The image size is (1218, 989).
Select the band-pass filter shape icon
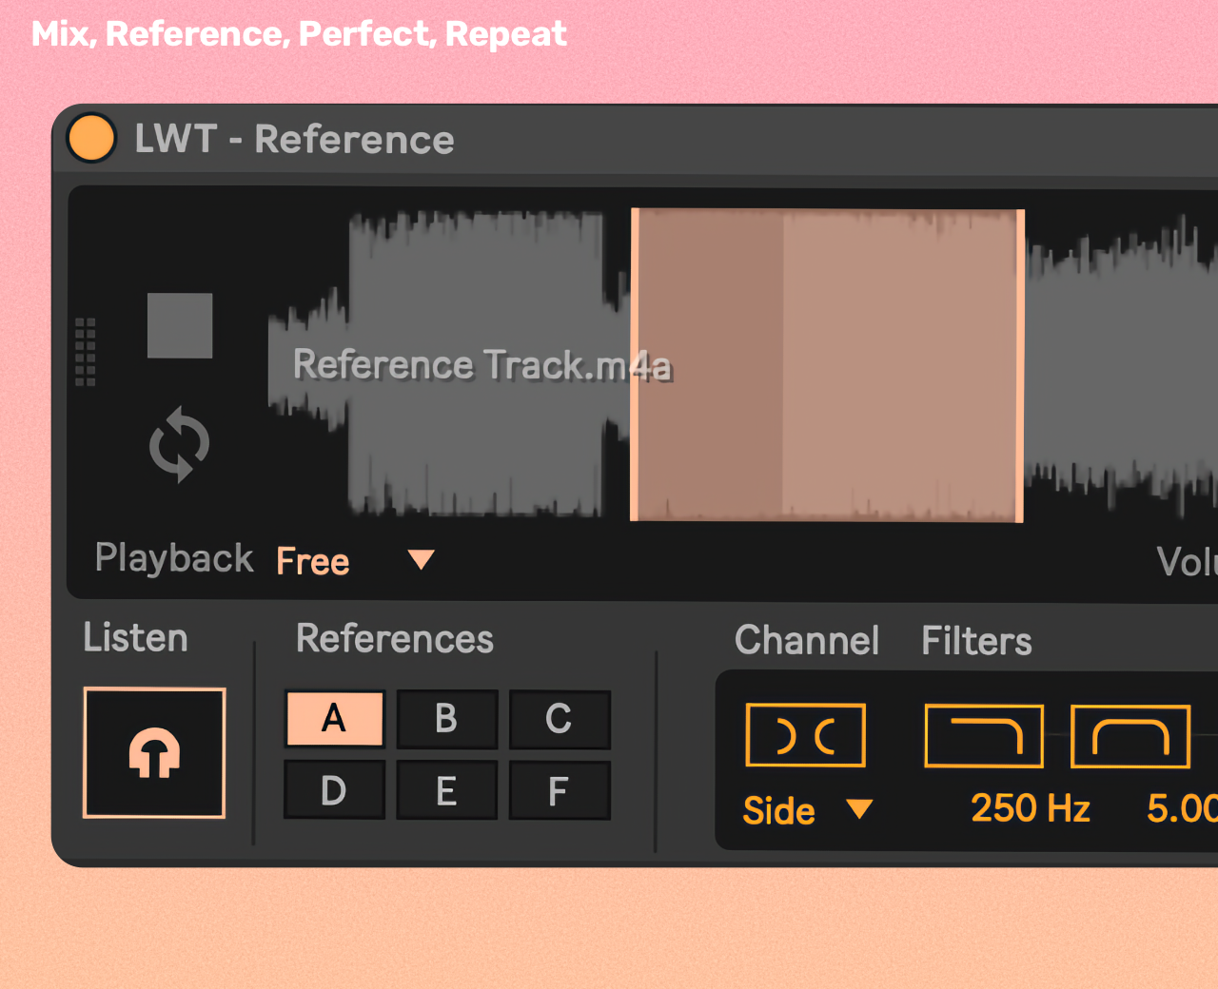coord(1130,735)
